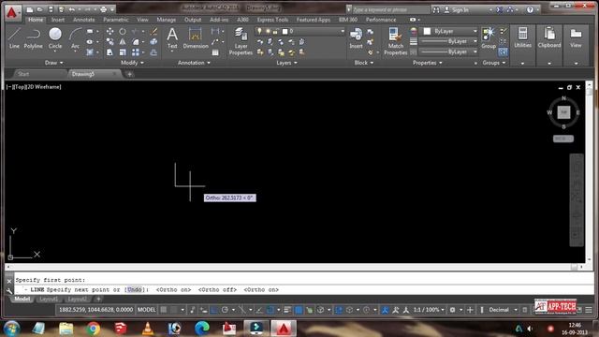Expand the Modify panel

pyautogui.click(x=132, y=63)
